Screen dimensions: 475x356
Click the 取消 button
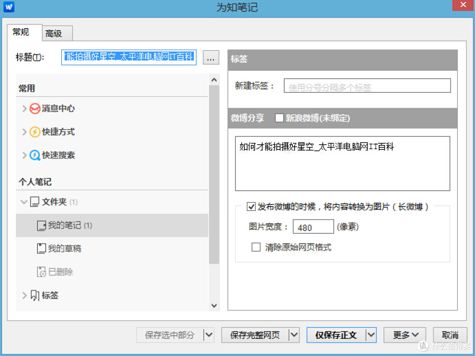coord(450,335)
